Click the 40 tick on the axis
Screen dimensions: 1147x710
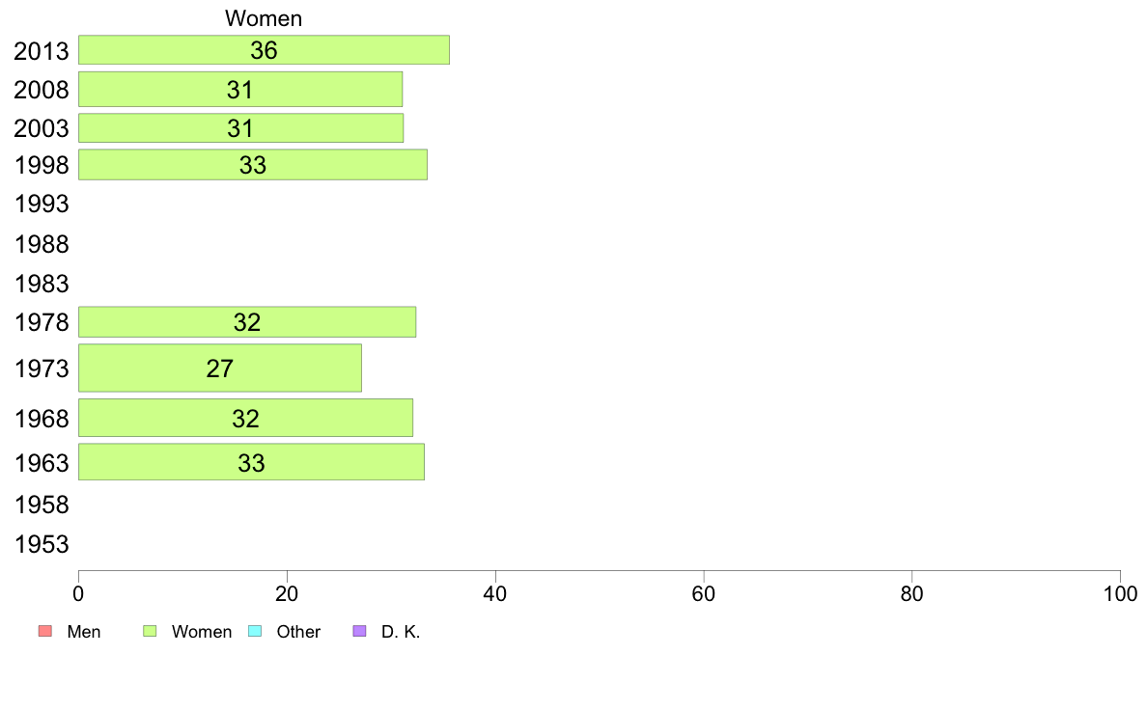coord(495,593)
